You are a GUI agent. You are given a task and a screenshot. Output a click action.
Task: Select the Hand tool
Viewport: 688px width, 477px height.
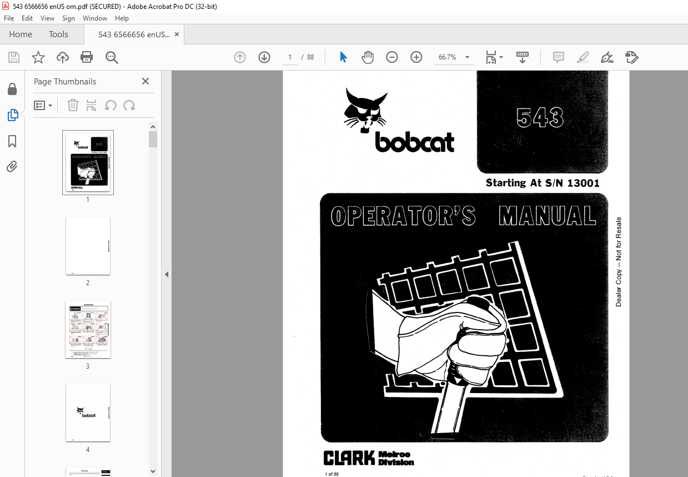point(367,57)
